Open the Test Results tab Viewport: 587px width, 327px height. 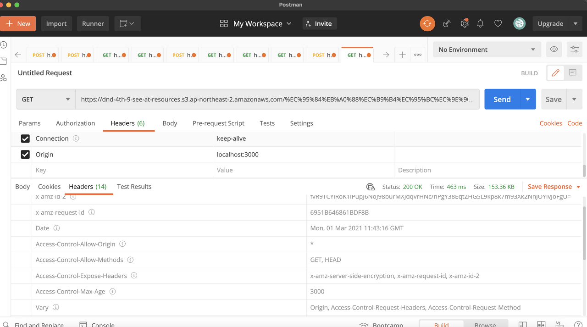pos(134,187)
